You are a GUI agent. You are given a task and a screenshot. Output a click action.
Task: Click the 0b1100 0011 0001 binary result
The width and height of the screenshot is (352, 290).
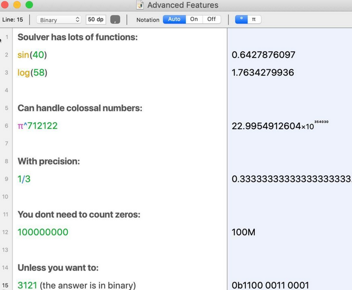click(x=270, y=285)
